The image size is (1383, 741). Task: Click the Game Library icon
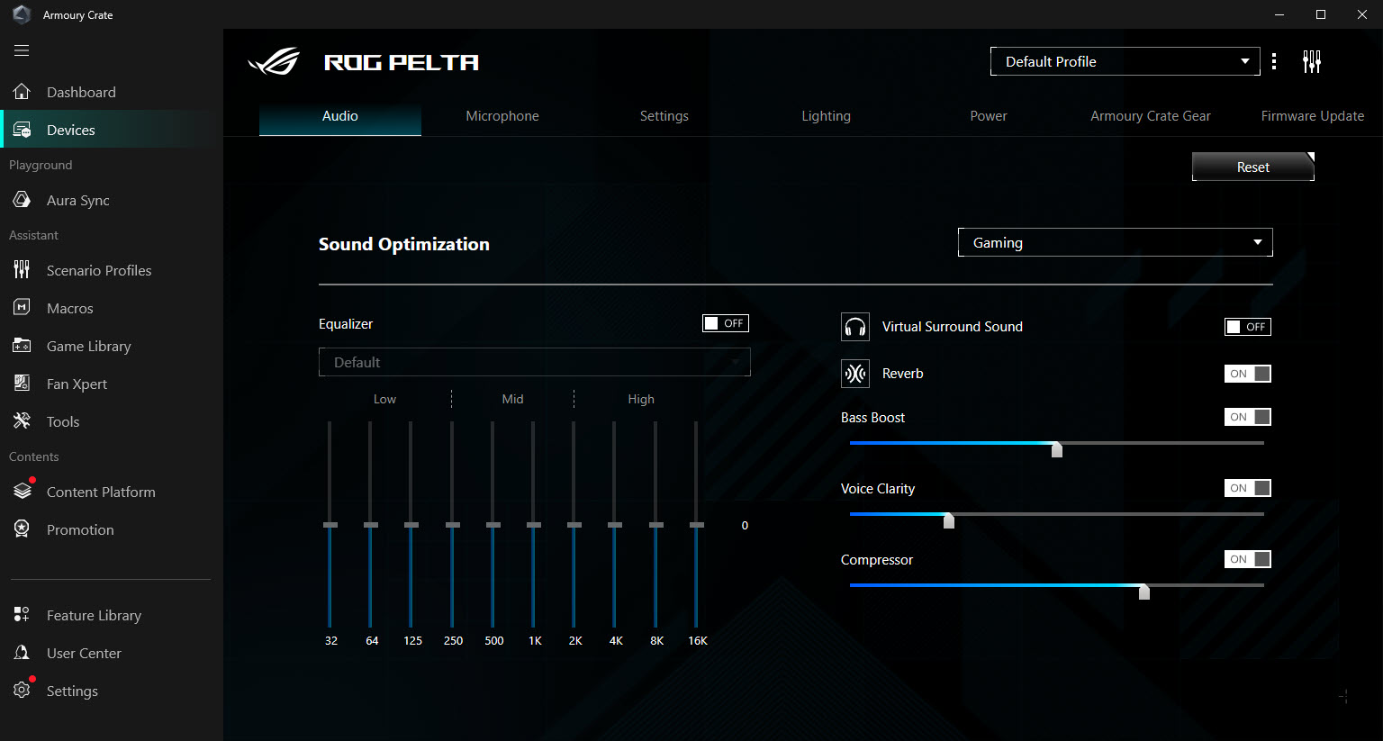23,346
